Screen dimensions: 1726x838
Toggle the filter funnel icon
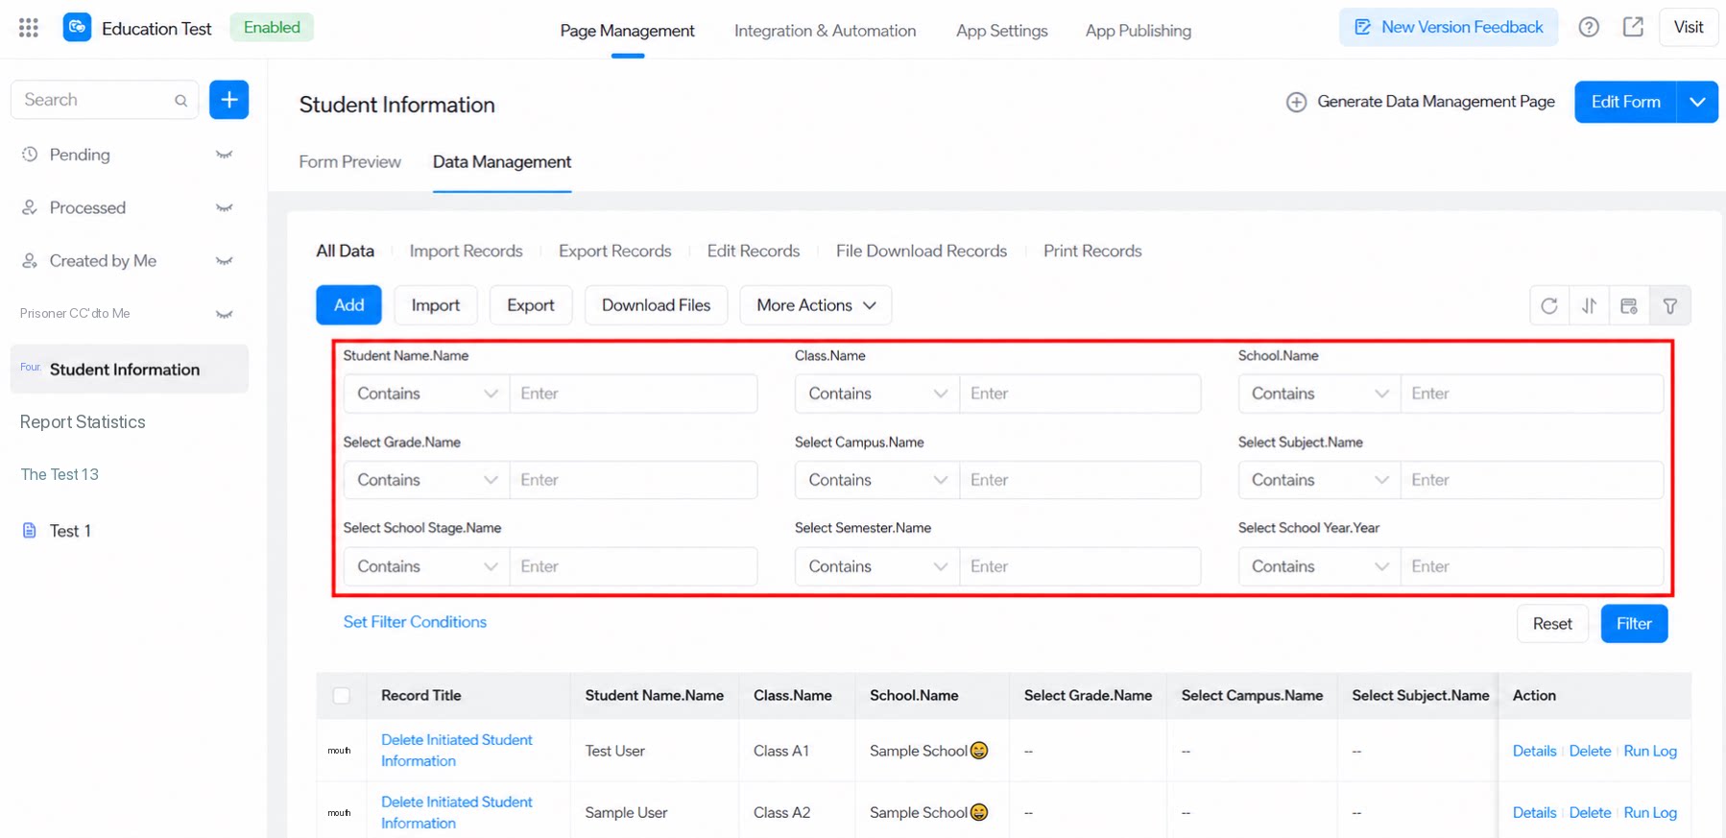coord(1670,305)
